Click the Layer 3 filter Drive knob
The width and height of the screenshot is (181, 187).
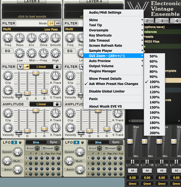click(43, 38)
